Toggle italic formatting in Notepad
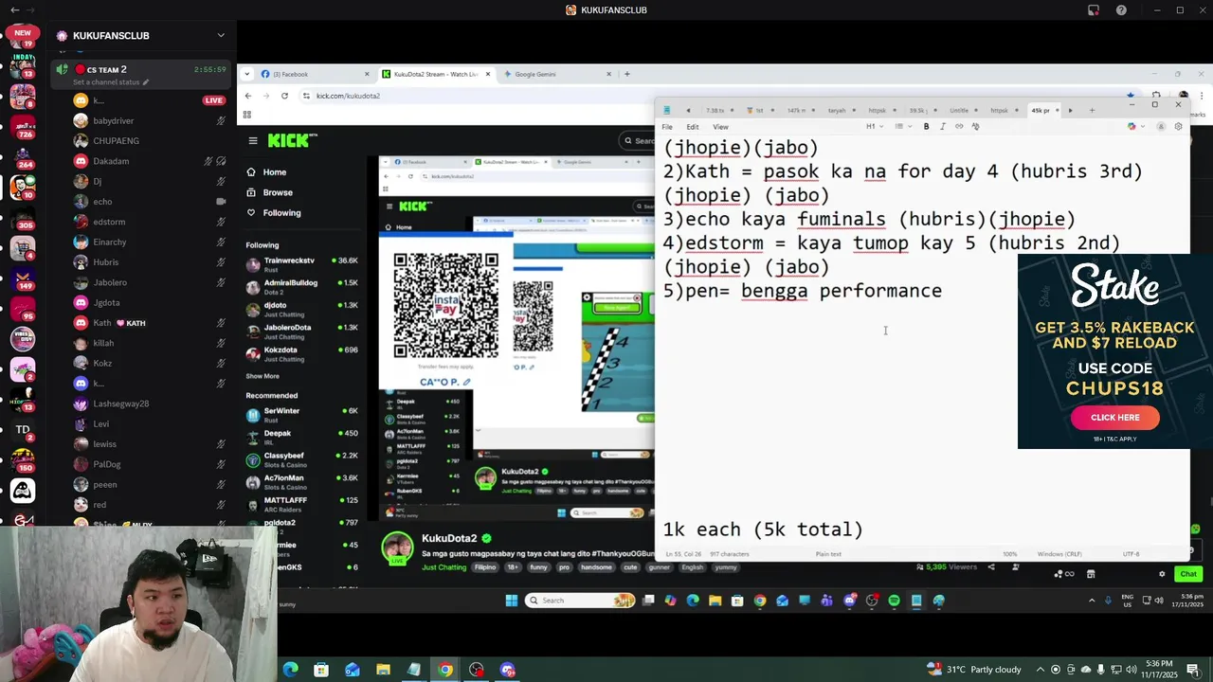 coord(942,126)
